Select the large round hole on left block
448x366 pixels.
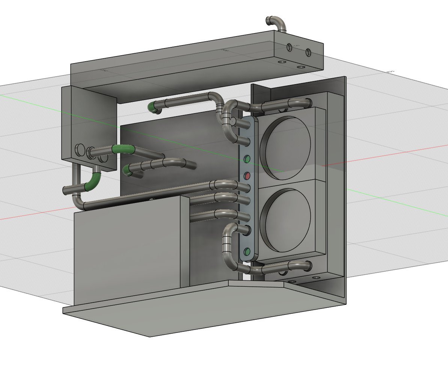80,150
